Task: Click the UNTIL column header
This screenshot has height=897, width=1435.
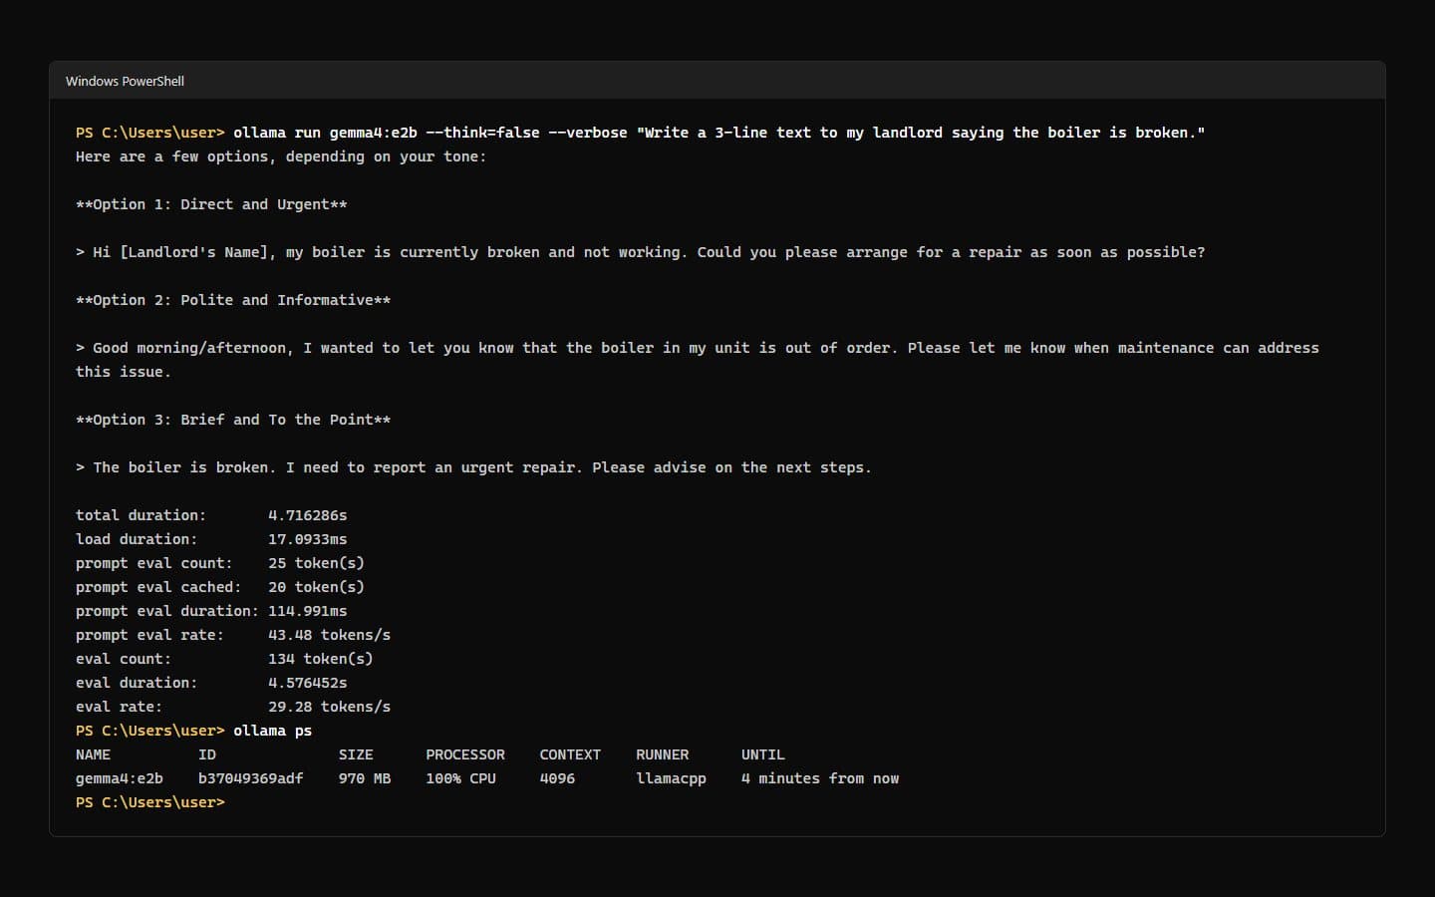Action: tap(763, 754)
